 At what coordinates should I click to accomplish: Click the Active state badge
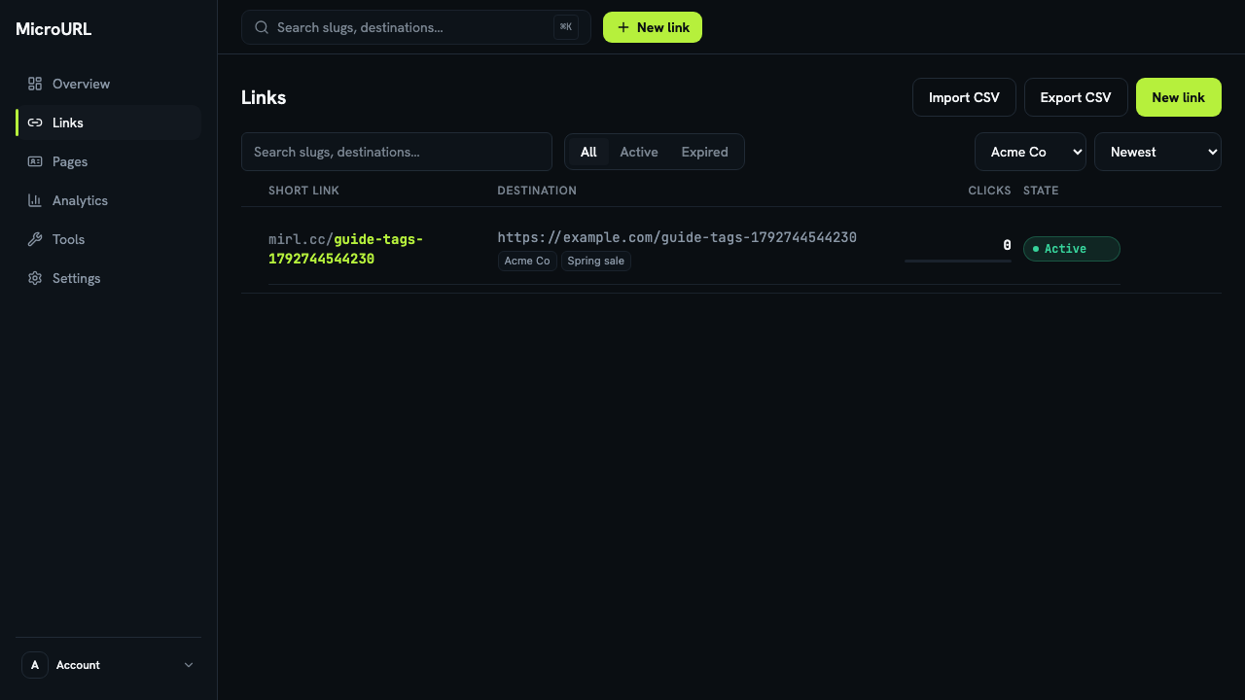1072,249
